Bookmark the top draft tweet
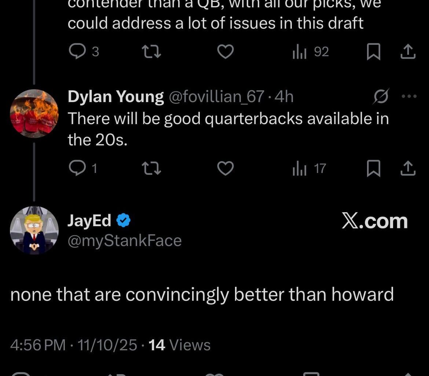This screenshot has width=429, height=376. [x=374, y=52]
